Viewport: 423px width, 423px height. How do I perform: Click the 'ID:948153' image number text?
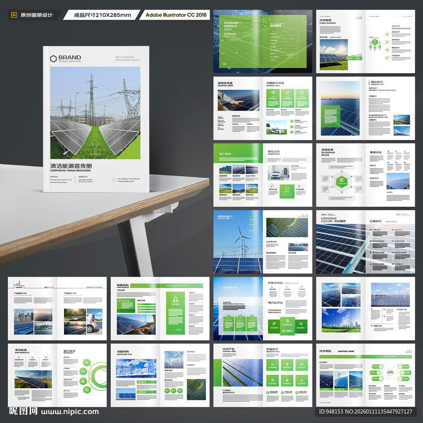tap(331, 412)
